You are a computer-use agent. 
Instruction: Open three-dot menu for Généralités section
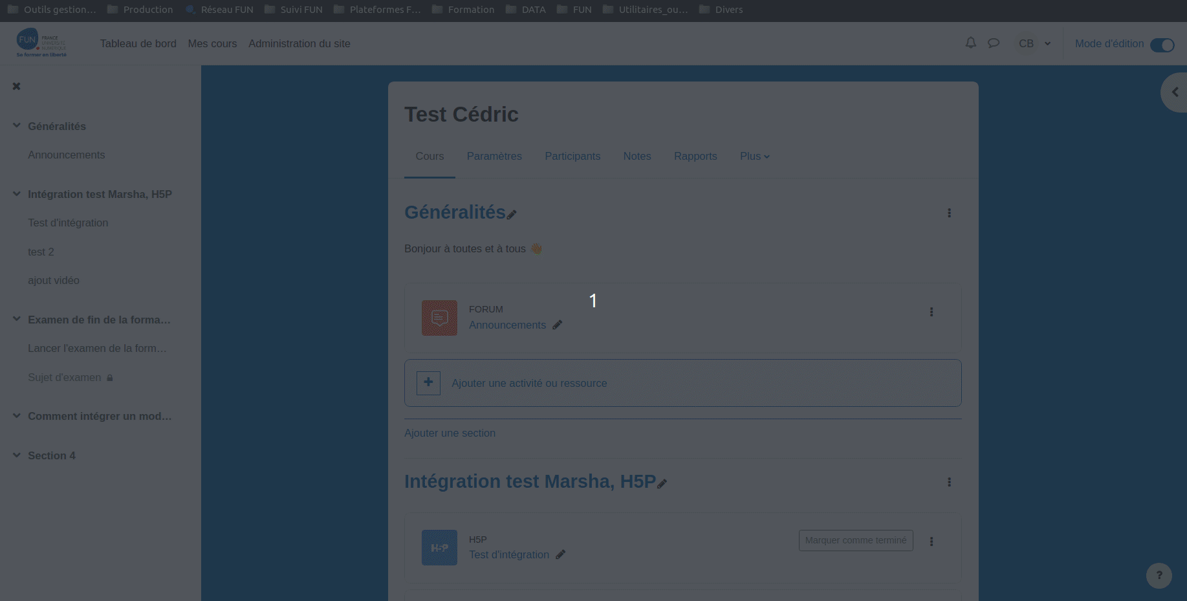coord(949,213)
